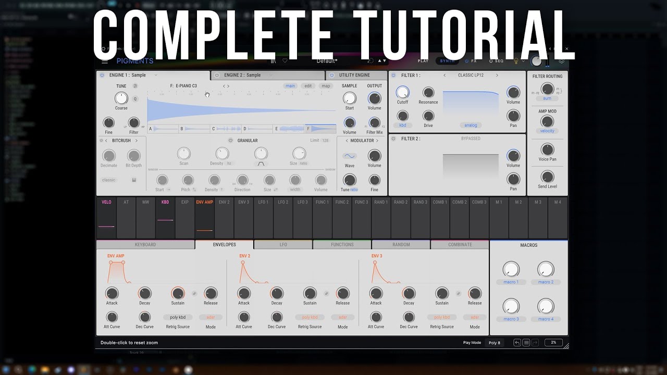This screenshot has height=375, width=667.
Task: Click the keyboard icon in Bitcrush section
Action: point(134,180)
